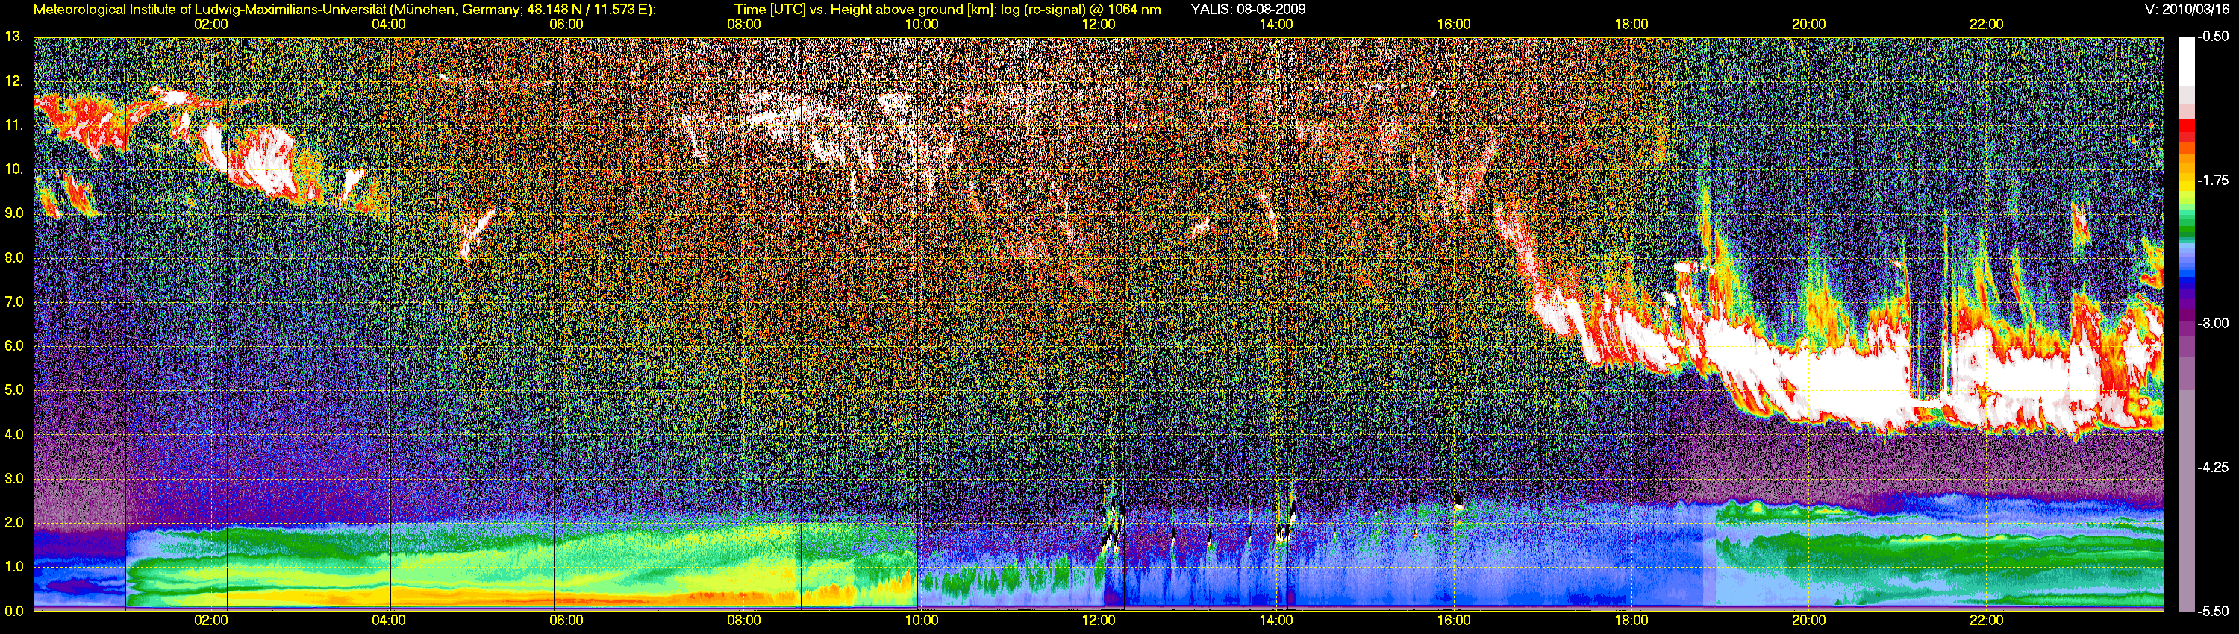Viewport: 2239px width, 634px height.
Task: Click '02:00' on the upper time axis
Action: (211, 25)
